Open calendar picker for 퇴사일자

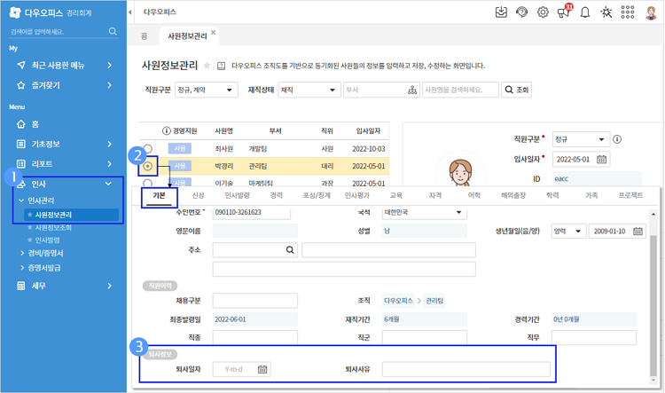(x=262, y=369)
